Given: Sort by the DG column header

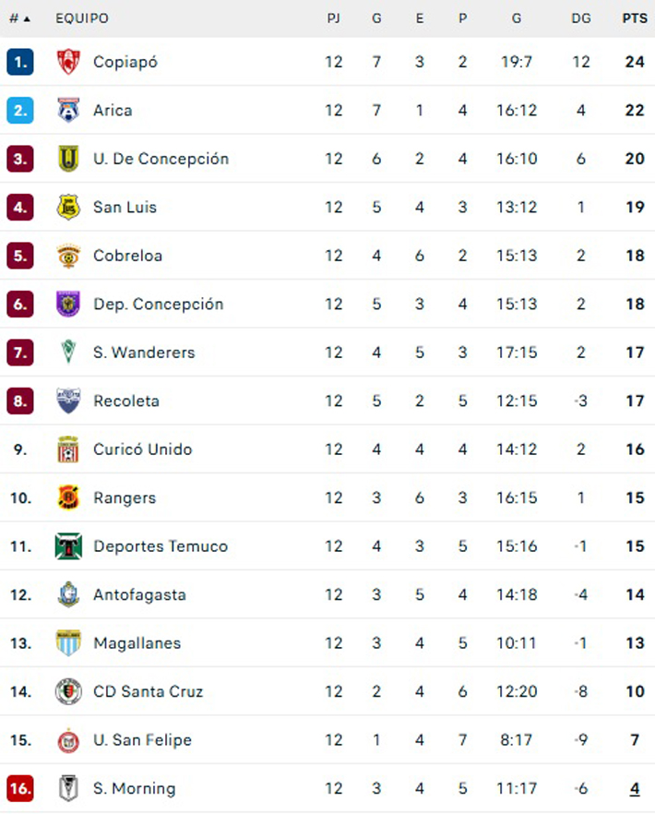Looking at the screenshot, I should pos(581,18).
